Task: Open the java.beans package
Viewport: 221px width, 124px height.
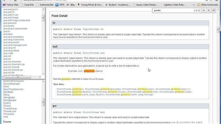Action: click(9, 26)
